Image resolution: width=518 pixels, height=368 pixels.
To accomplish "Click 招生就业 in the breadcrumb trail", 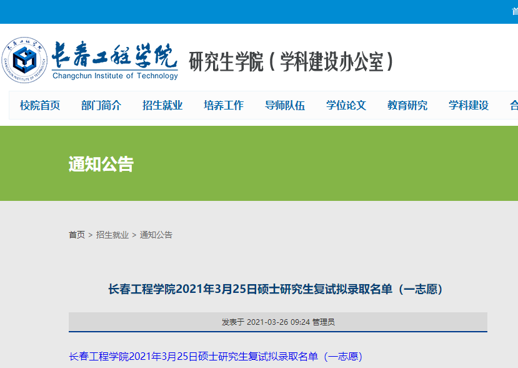I will tap(112, 235).
